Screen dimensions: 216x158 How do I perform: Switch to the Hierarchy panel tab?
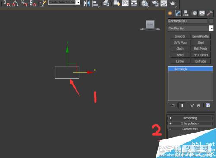coord(186,13)
